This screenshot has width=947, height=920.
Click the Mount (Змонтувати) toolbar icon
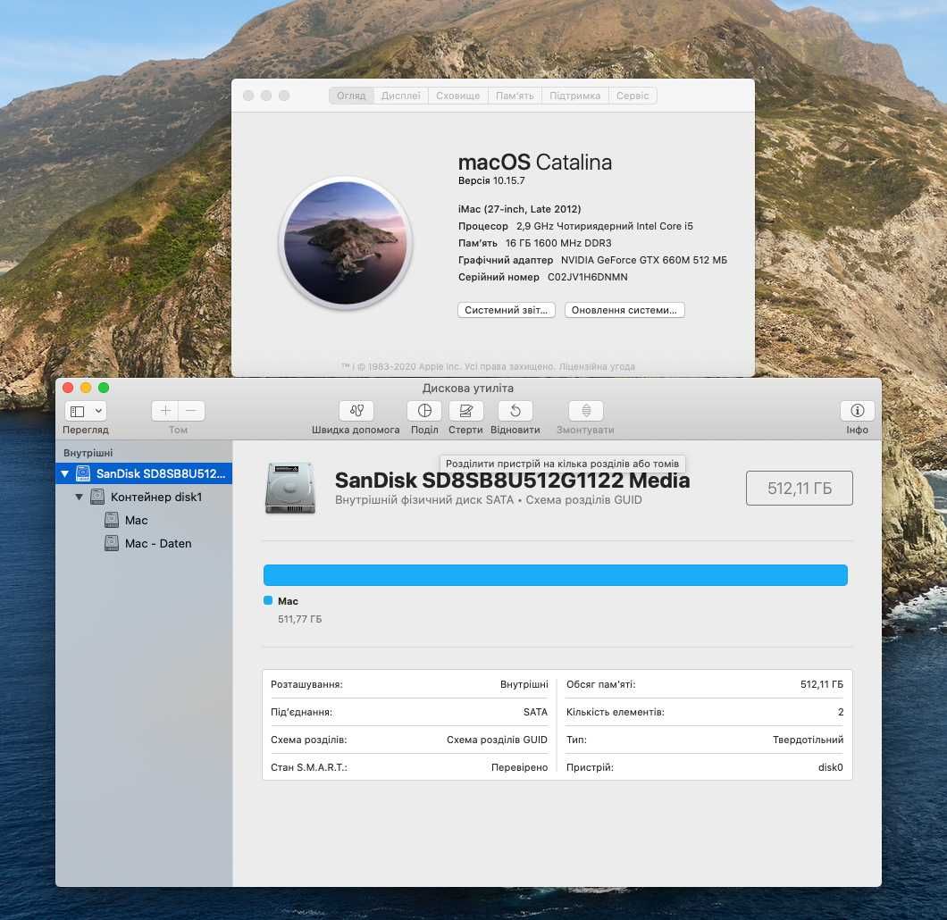(586, 411)
